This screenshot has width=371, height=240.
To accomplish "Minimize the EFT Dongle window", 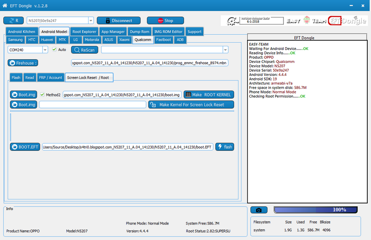I will [x=352, y=6].
